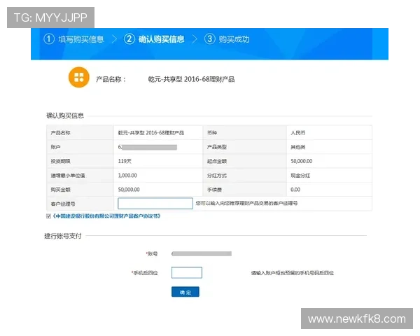Click the 现金分红 dividend method value
The height and width of the screenshot is (336, 420).
pyautogui.click(x=300, y=176)
